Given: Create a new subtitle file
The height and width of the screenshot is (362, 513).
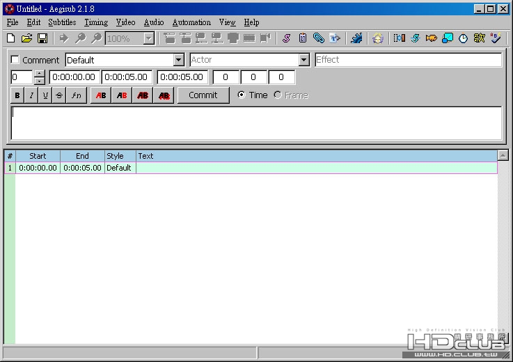Looking at the screenshot, I should (11, 38).
